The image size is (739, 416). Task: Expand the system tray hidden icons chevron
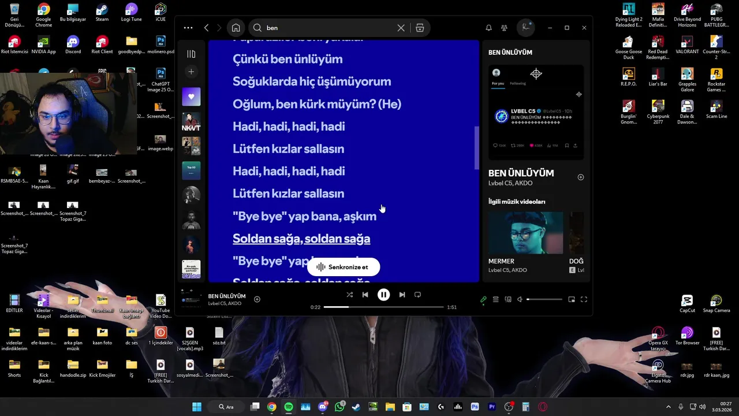[x=669, y=407]
